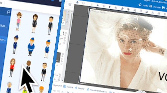Choose the man in black suit, top row
Viewport: 167px width, 93px height.
(50, 26)
